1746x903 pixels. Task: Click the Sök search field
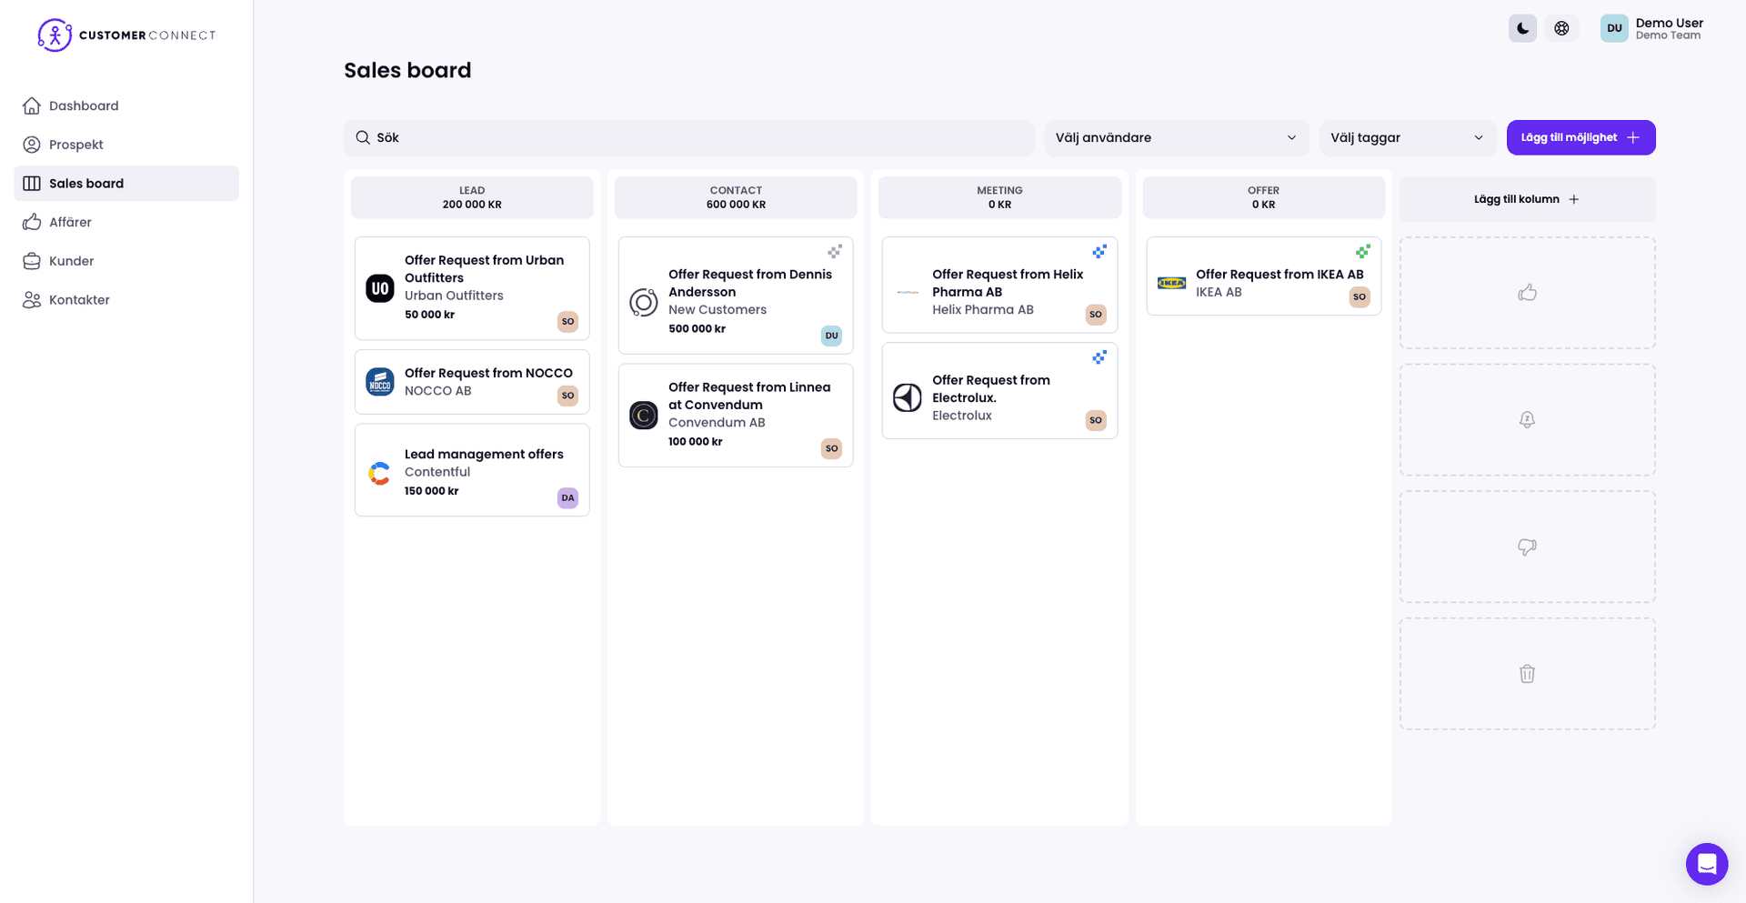click(x=688, y=137)
